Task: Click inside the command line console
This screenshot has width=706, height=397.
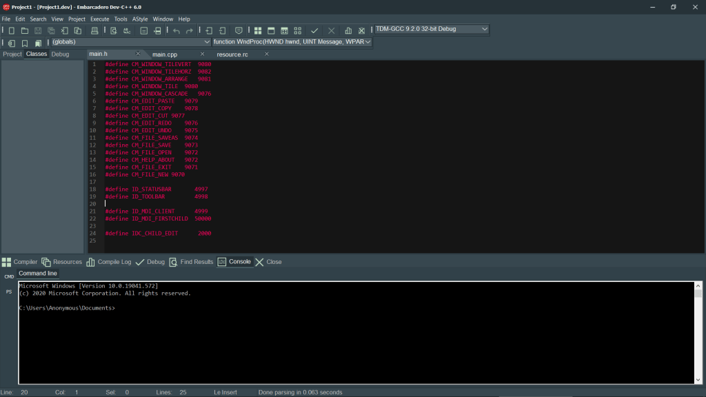Action: coord(345,331)
